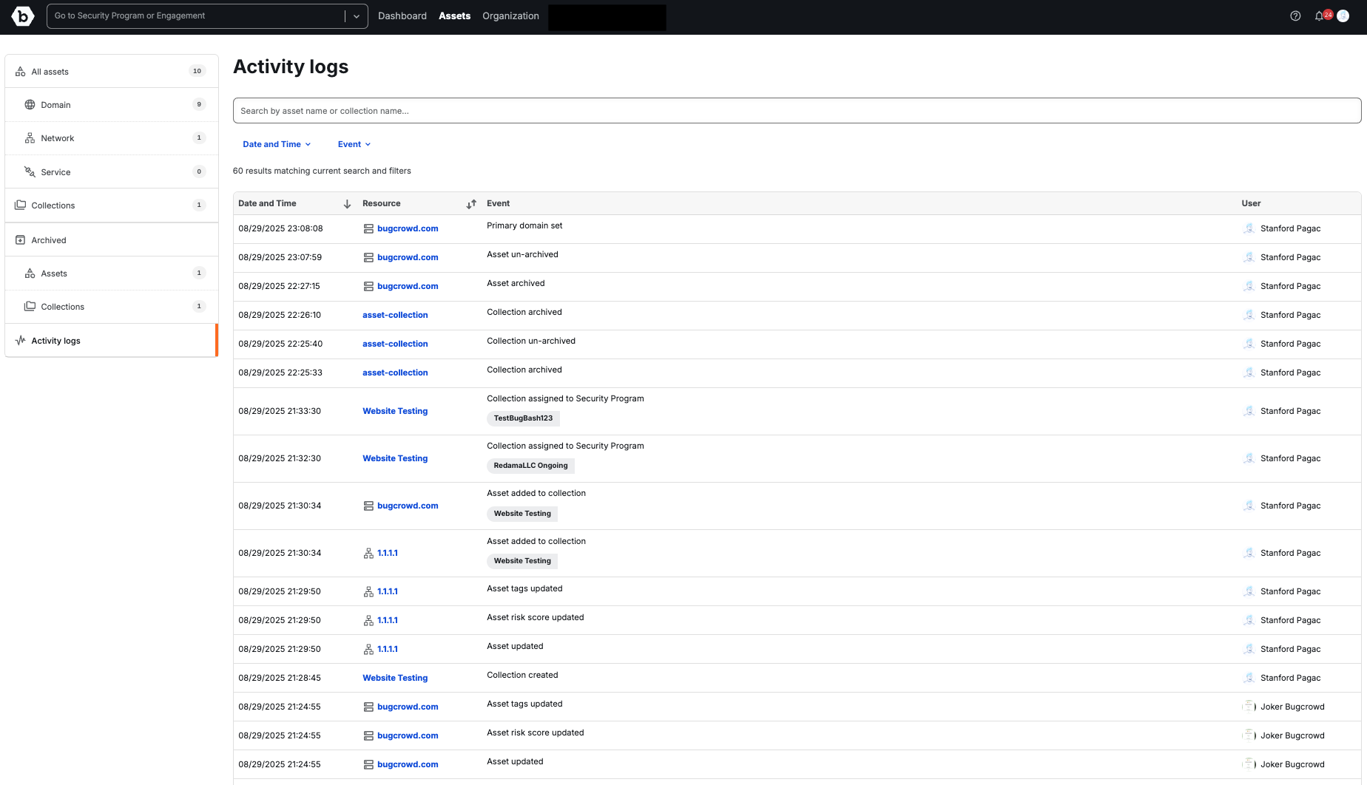Viewport: 1367px width, 785px height.
Task: Open the user profile avatar
Action: [x=1343, y=16]
